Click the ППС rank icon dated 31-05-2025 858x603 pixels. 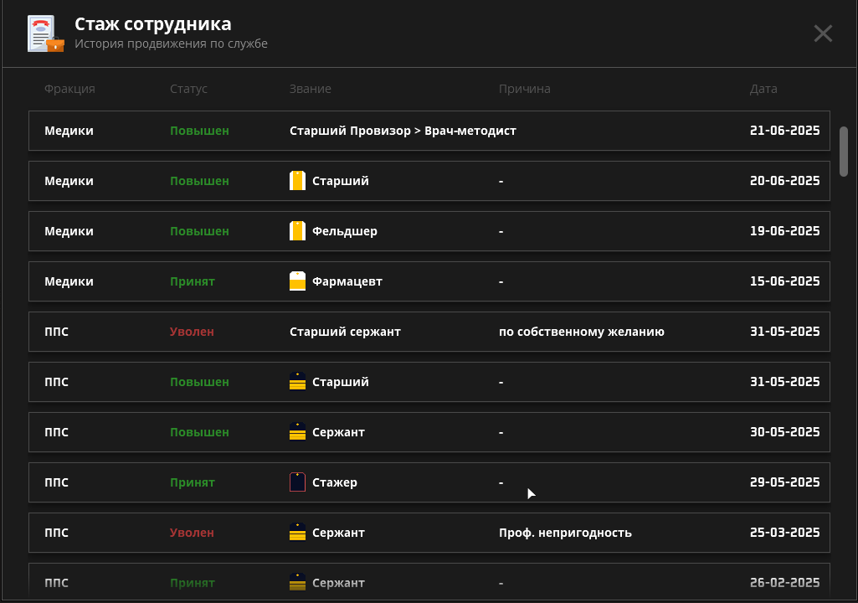click(297, 382)
